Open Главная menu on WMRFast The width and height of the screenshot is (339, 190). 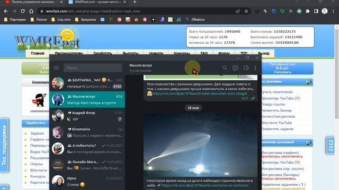tap(38, 53)
